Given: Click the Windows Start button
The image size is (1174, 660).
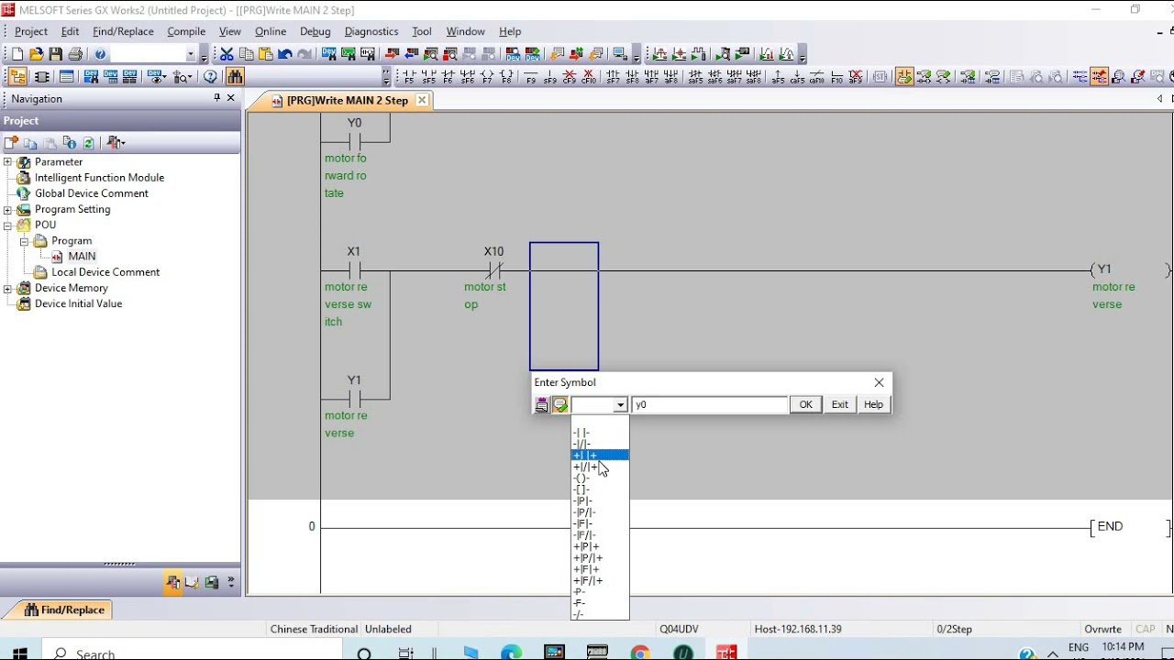Looking at the screenshot, I should tap(20, 653).
